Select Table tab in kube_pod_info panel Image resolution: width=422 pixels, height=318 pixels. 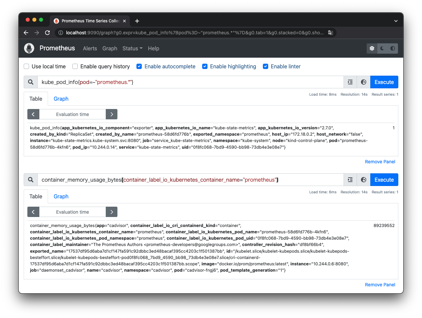click(x=36, y=99)
